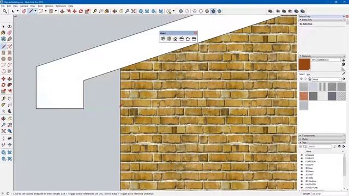Enable Shaded With Textures style
This screenshot has width=349, height=196.
point(213,11)
